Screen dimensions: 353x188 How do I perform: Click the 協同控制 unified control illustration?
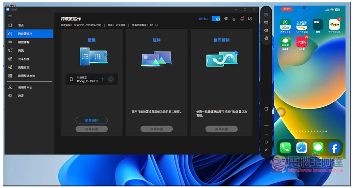pyautogui.click(x=222, y=58)
